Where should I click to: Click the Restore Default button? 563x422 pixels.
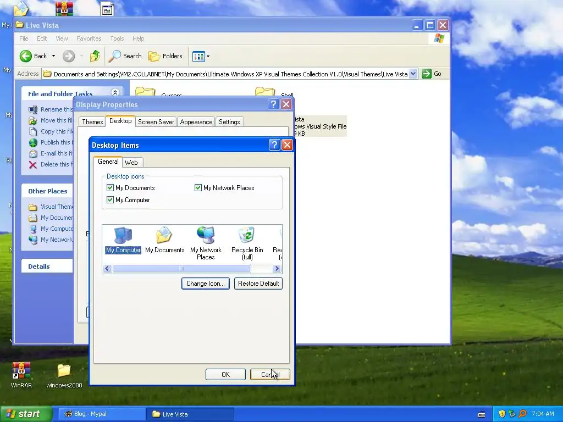[x=258, y=284]
